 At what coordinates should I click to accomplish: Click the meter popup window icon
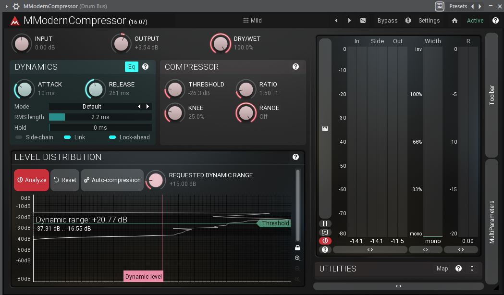click(325, 233)
